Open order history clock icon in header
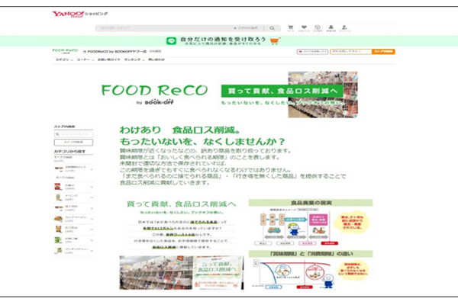The image size is (458, 305). [318, 28]
